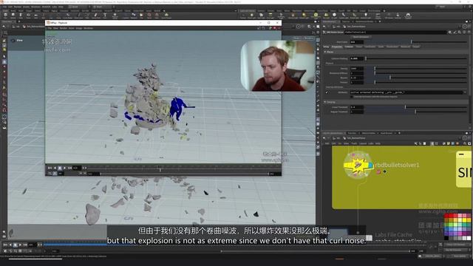The image size is (473, 266).
Task: Select the Camera shelf tool
Action: (x=243, y=15)
